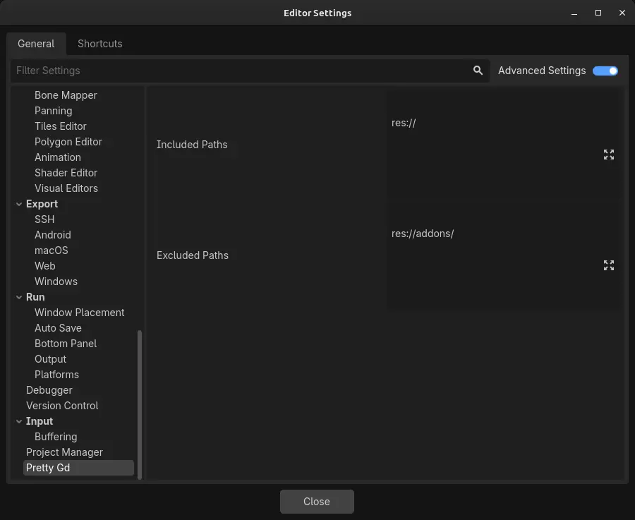
Task: Expand the Included Paths text editor icon
Action: tap(609, 155)
